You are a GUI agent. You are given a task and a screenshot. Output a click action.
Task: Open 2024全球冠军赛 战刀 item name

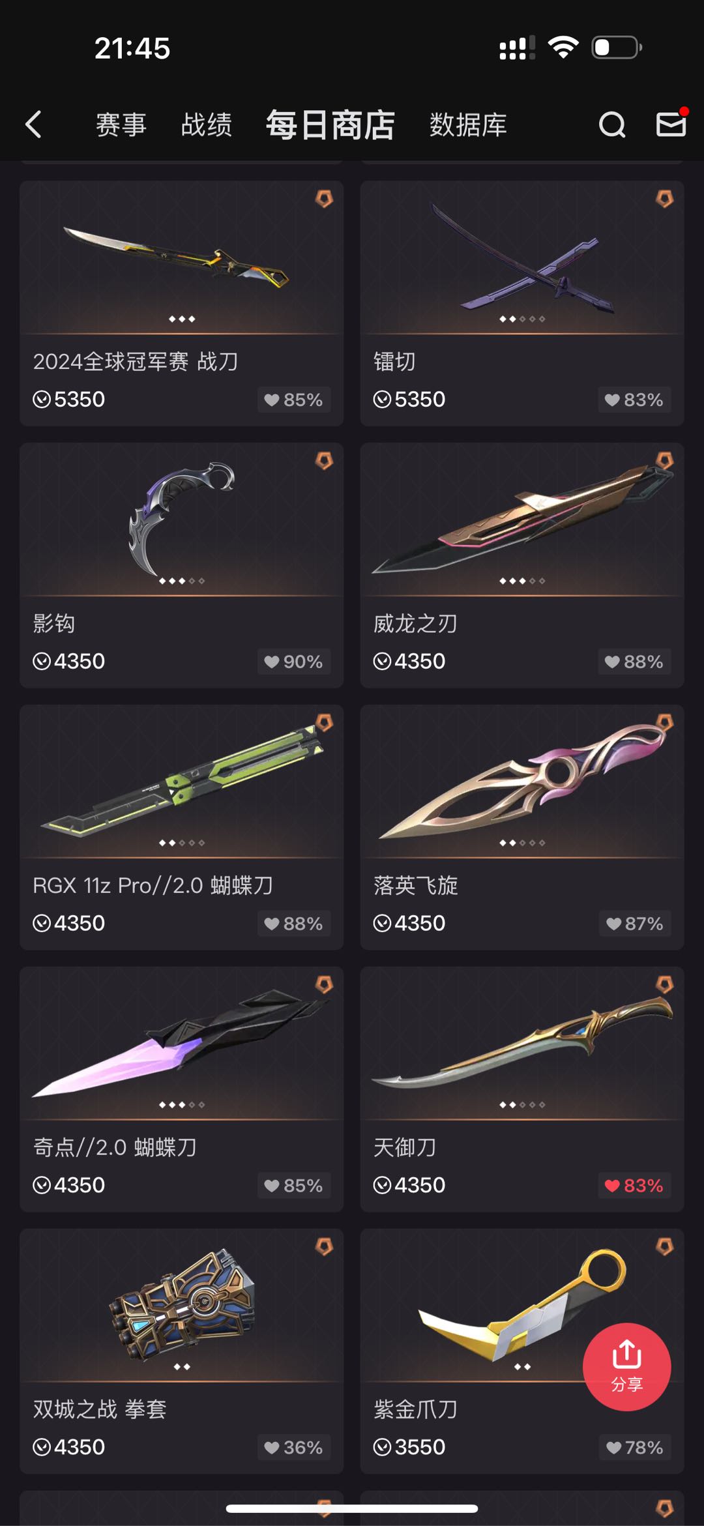tap(136, 361)
